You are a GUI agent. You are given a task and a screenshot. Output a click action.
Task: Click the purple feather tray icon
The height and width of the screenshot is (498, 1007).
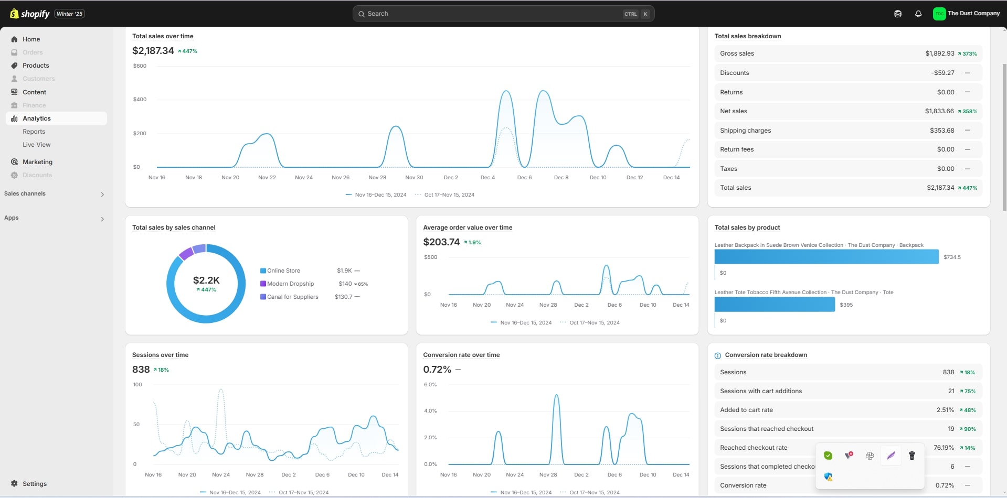tap(891, 456)
